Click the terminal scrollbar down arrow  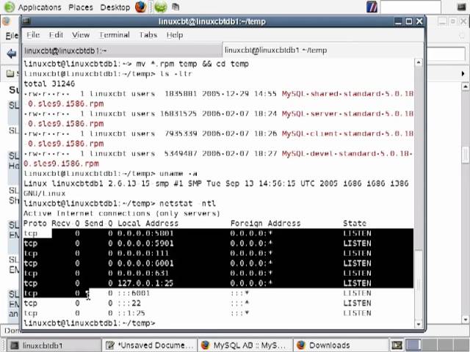(419, 324)
